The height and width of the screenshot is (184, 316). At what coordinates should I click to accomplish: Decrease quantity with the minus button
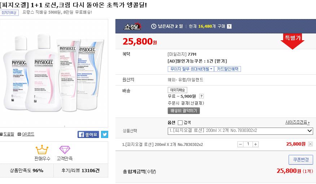pyautogui.click(x=241, y=144)
